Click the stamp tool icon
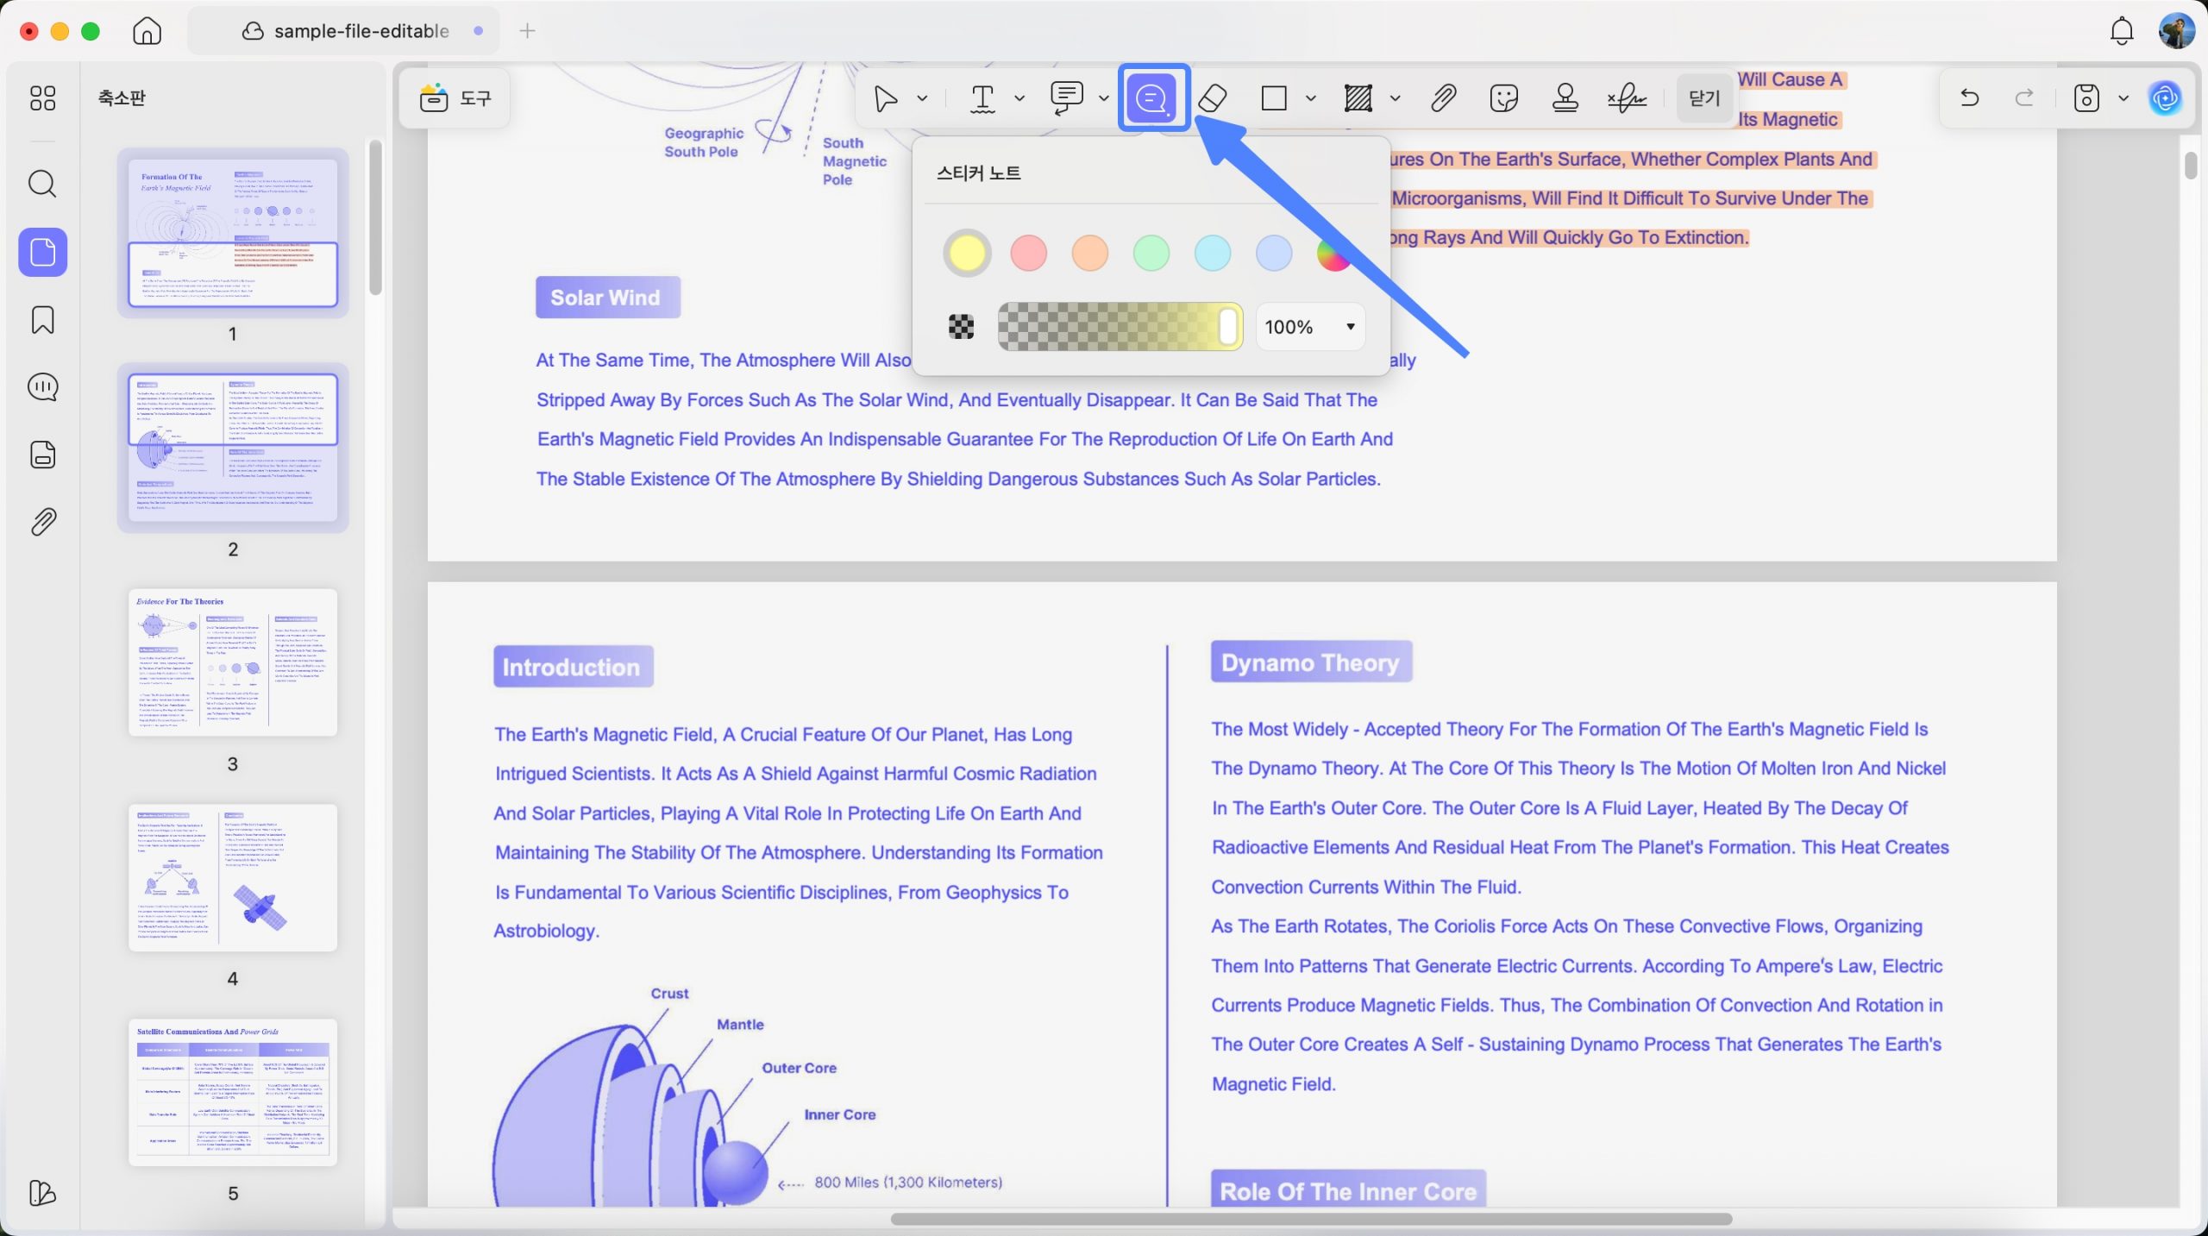Image resolution: width=2208 pixels, height=1236 pixels. click(1565, 98)
